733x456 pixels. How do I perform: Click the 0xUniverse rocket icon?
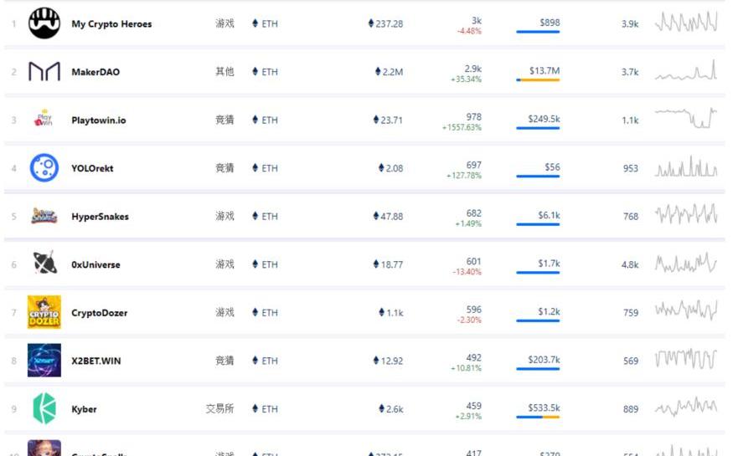pyautogui.click(x=44, y=264)
